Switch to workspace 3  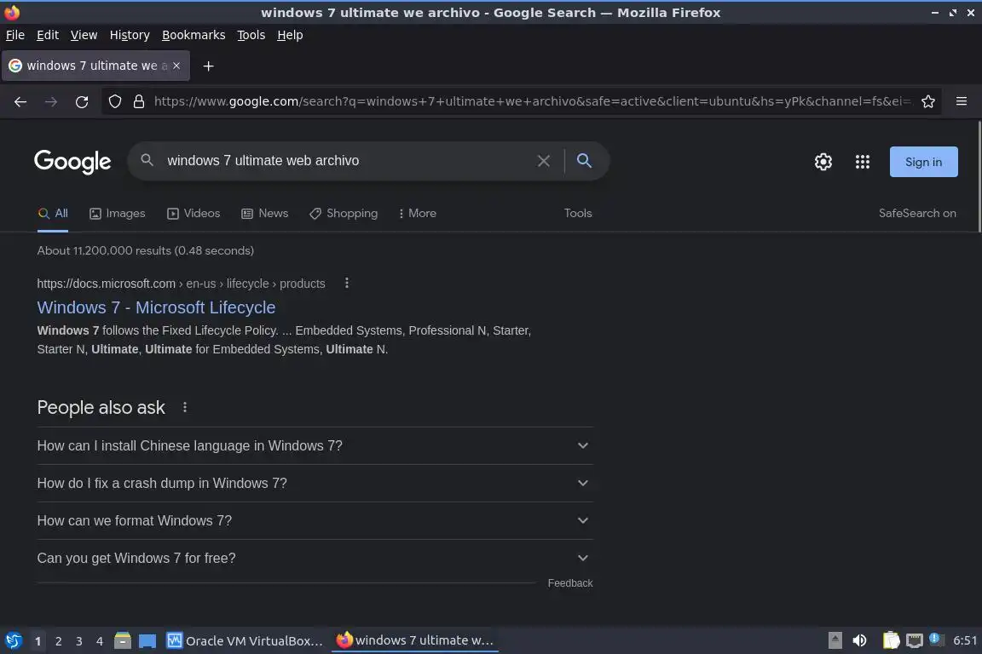tap(79, 641)
